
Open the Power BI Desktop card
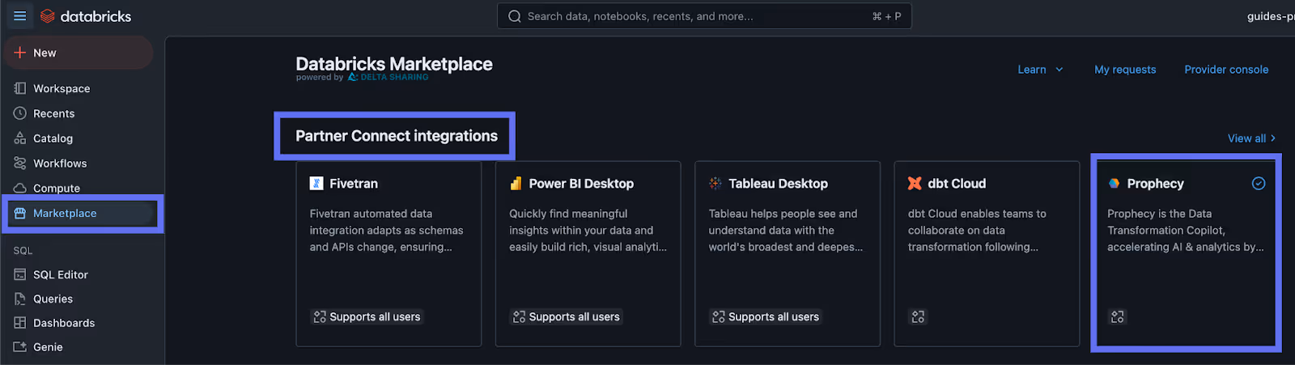coord(588,254)
